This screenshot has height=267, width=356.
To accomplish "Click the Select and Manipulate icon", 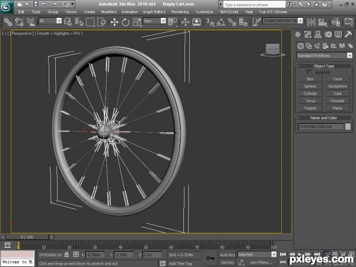I will coord(185,22).
